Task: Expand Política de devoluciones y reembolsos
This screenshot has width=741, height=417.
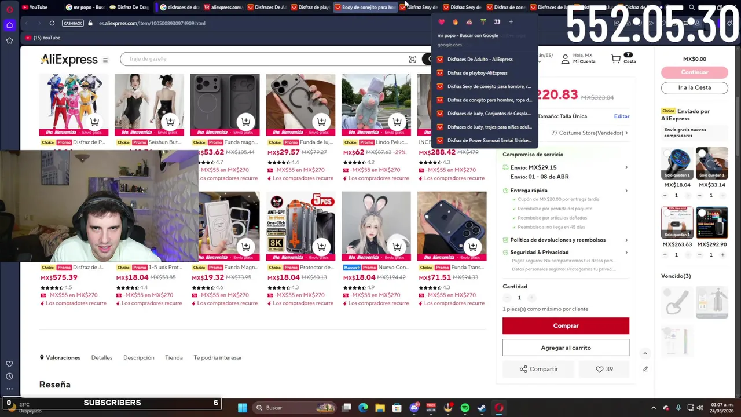Action: coord(626,240)
